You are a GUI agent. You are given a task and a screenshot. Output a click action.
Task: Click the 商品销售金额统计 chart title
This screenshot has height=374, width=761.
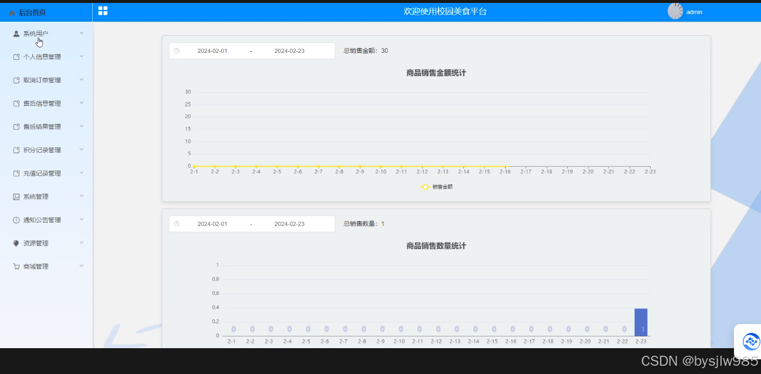[x=436, y=73]
